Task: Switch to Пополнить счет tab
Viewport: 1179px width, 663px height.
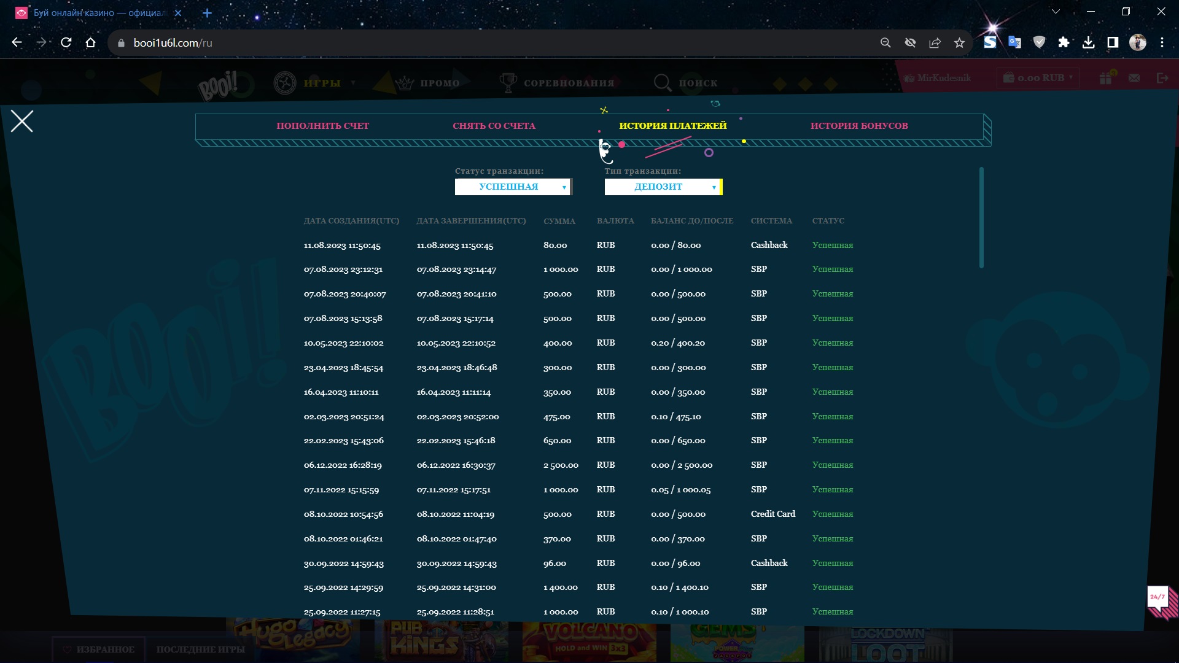Action: pyautogui.click(x=322, y=126)
